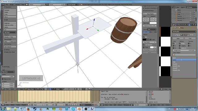
Task: Click the timeline play animation button
Action: pos(75,105)
